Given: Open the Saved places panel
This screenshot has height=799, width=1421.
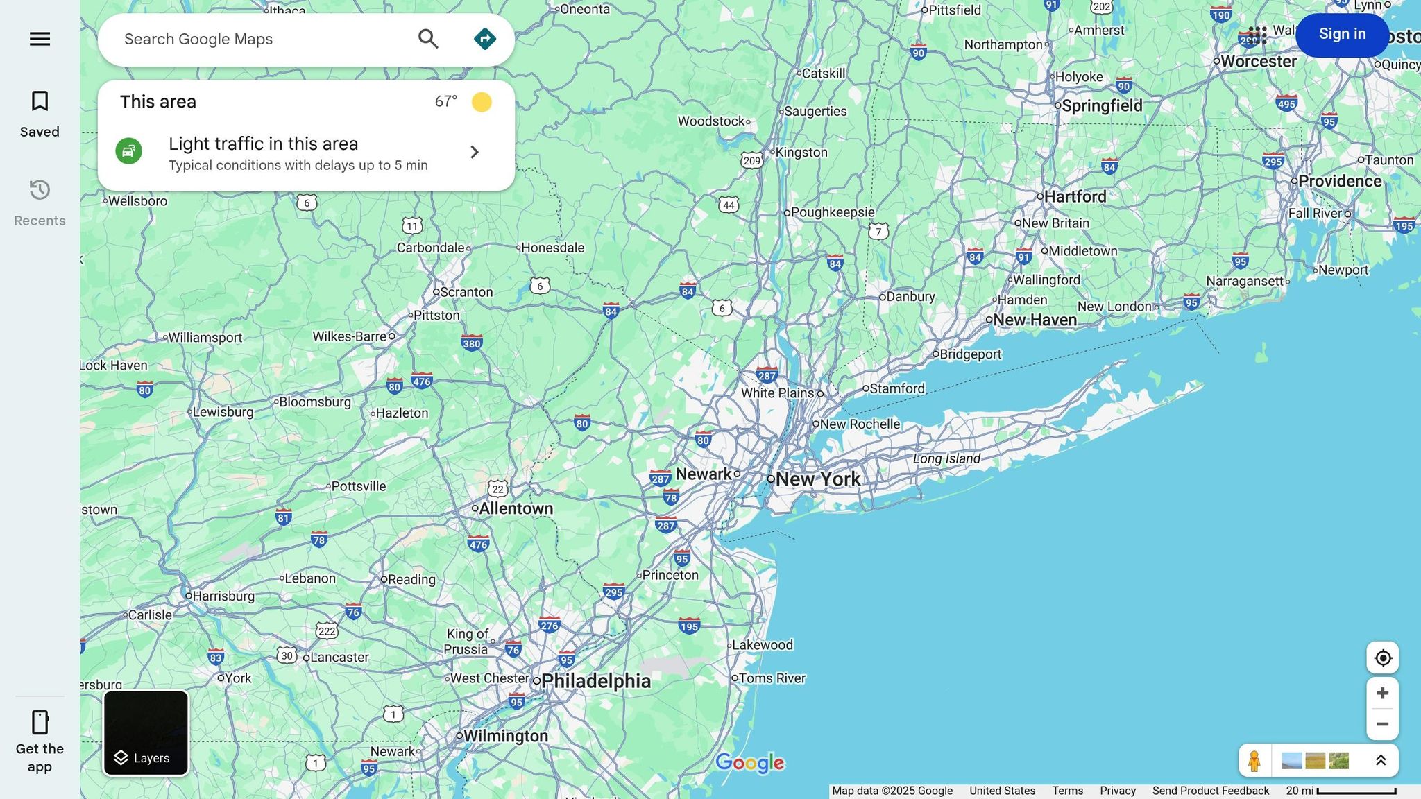Looking at the screenshot, I should 40,113.
